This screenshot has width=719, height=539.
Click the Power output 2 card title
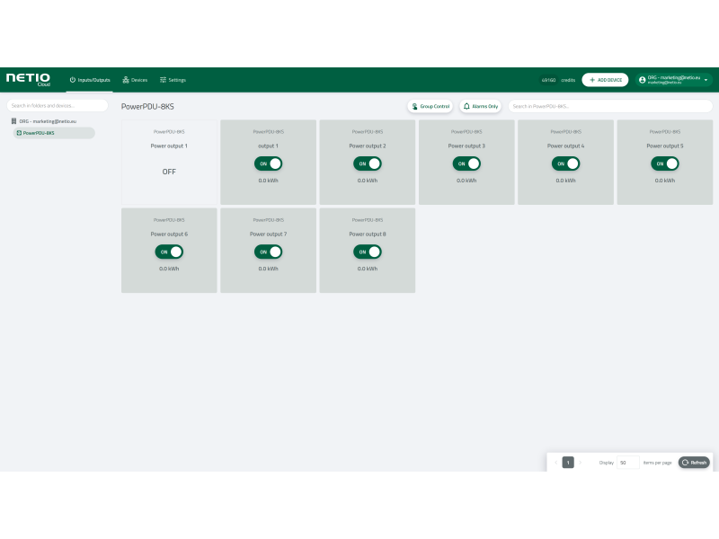(x=368, y=146)
